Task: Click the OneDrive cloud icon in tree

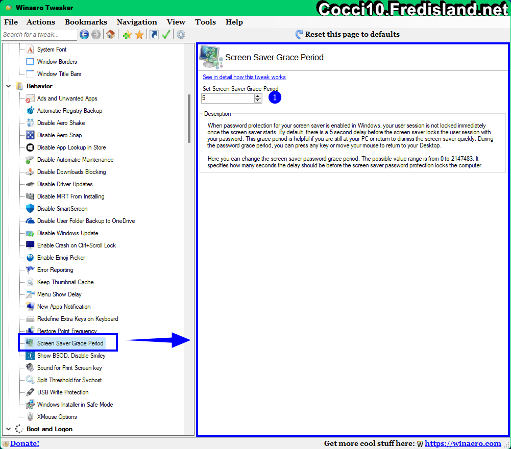Action: (x=30, y=221)
